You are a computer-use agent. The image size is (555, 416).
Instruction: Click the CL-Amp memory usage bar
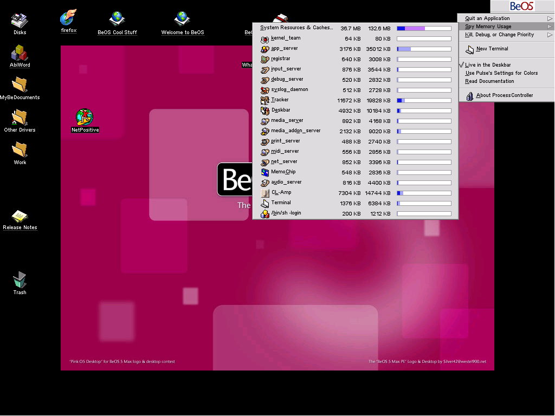pos(424,193)
